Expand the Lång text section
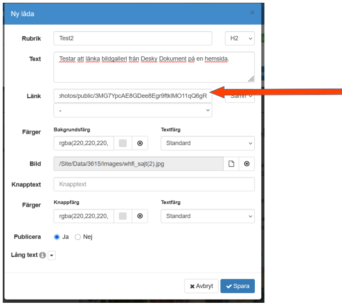Viewport: 342px width, 306px height. [51, 256]
